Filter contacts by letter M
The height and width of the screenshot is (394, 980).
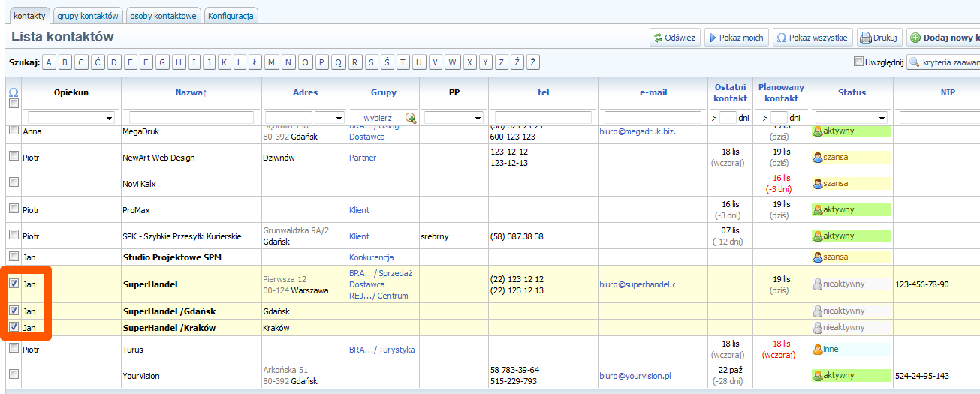[x=271, y=62]
